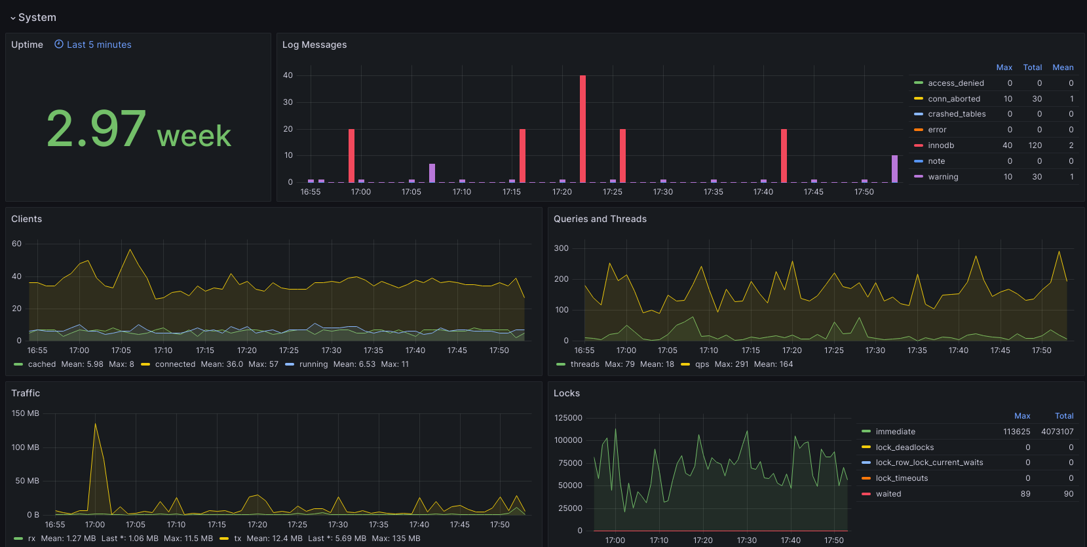This screenshot has width=1087, height=547.
Task: Select the threads legend entry
Action: (x=584, y=364)
